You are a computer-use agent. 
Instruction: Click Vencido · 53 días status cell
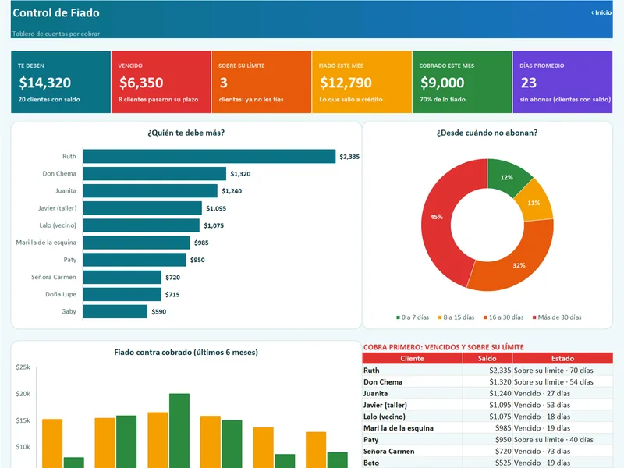pyautogui.click(x=562, y=405)
